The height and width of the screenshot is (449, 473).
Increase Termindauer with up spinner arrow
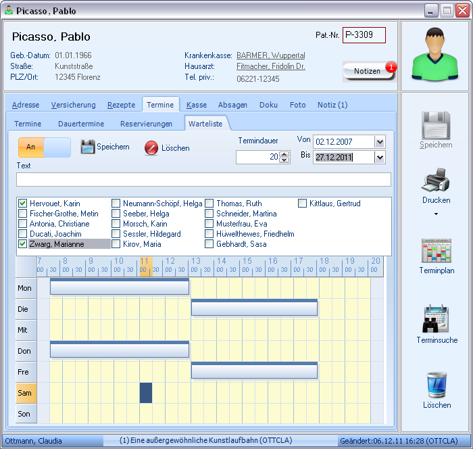pyautogui.click(x=284, y=154)
